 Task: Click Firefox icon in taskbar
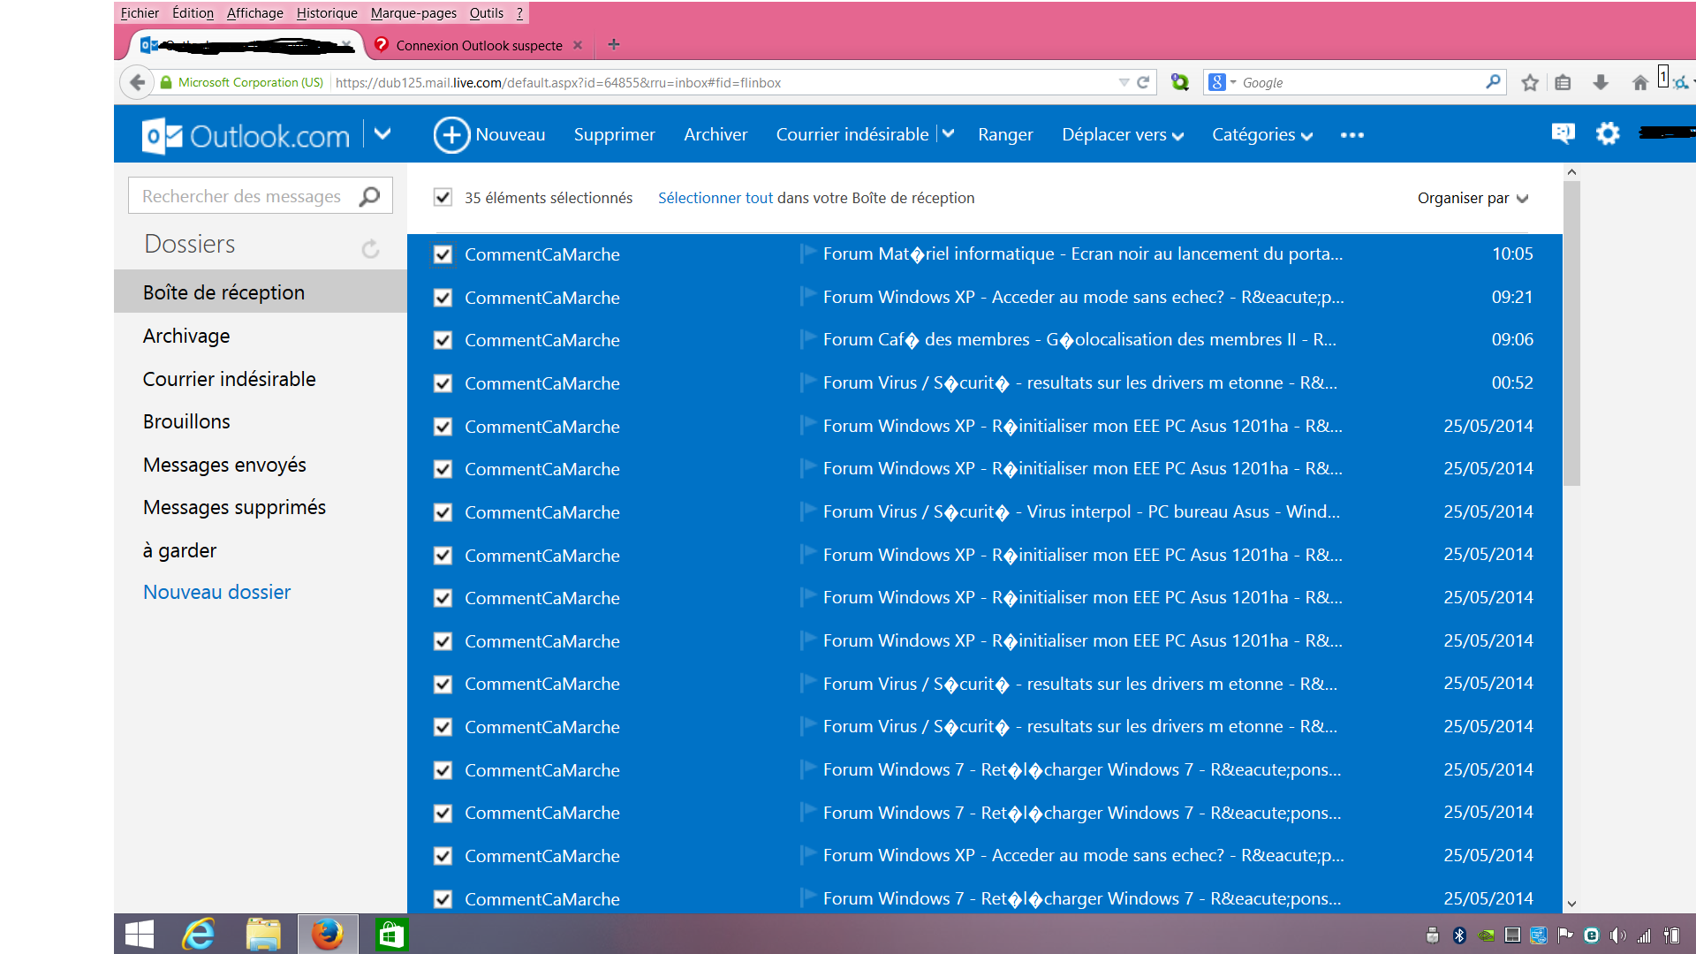(x=328, y=934)
